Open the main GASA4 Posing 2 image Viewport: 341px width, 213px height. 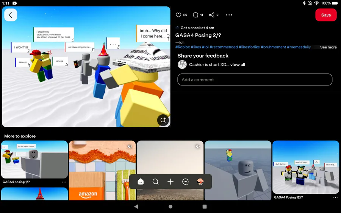(86, 67)
